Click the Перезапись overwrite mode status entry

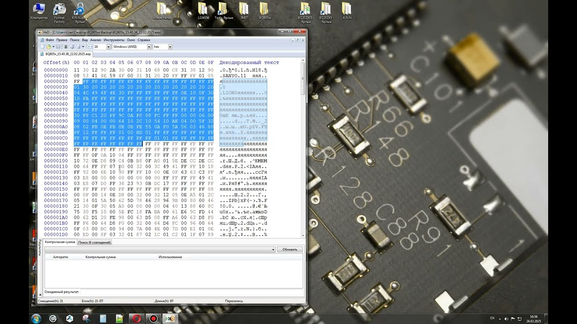(x=234, y=301)
